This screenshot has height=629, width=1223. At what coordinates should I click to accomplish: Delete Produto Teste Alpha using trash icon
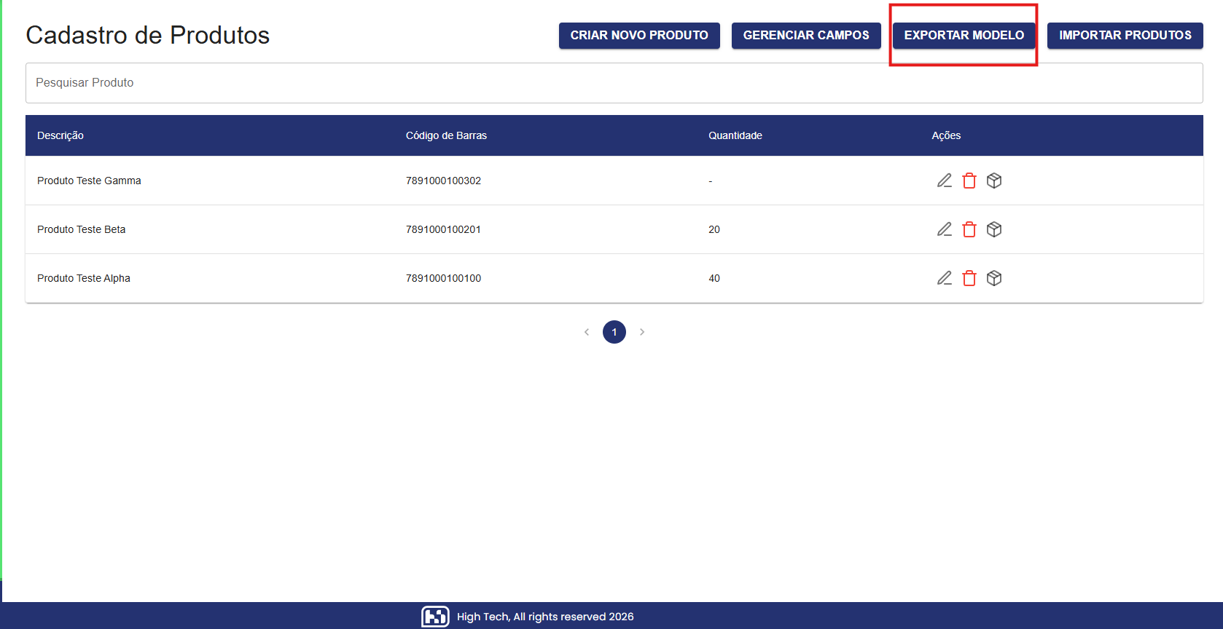969,278
